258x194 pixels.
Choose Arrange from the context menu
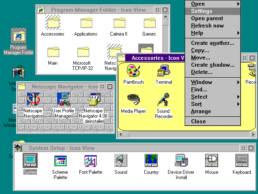(x=212, y=112)
